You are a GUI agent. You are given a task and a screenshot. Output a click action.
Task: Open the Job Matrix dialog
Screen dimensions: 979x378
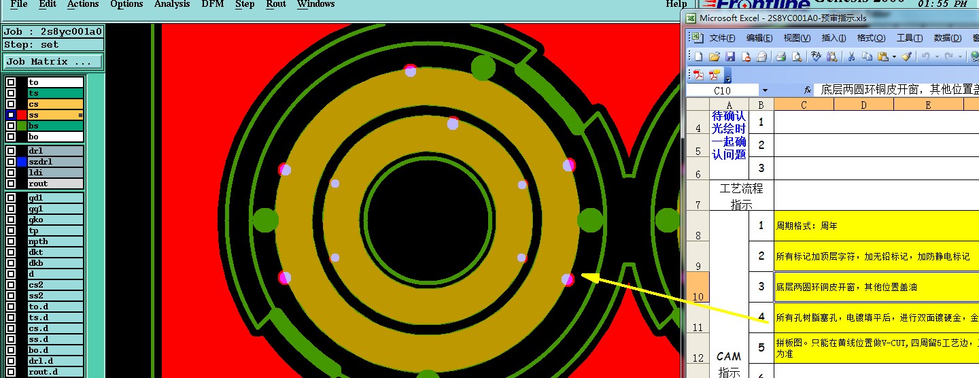tap(53, 61)
